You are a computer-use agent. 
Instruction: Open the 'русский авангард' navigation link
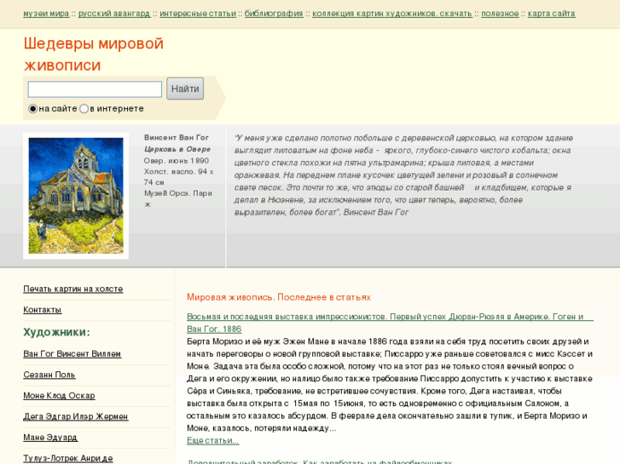click(x=114, y=14)
